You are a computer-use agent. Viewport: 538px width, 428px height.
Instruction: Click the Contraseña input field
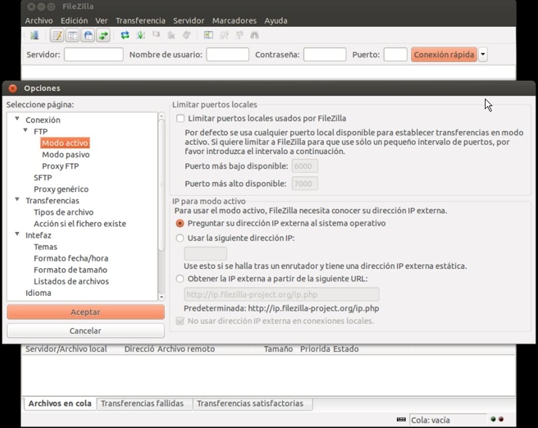324,55
